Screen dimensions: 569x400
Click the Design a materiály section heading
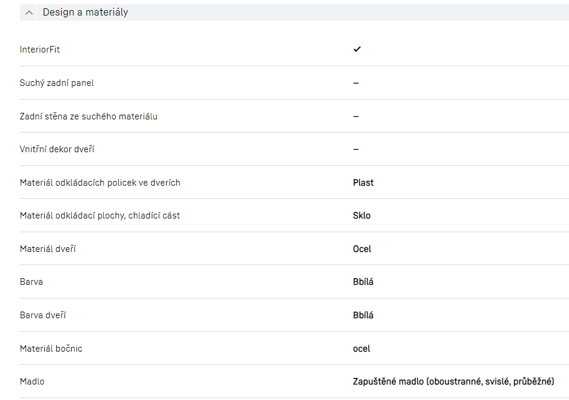[x=85, y=12]
